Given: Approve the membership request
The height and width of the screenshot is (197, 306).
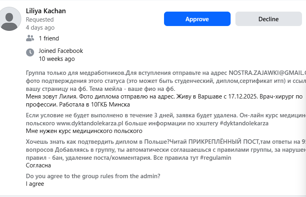Looking at the screenshot, I should [x=197, y=19].
